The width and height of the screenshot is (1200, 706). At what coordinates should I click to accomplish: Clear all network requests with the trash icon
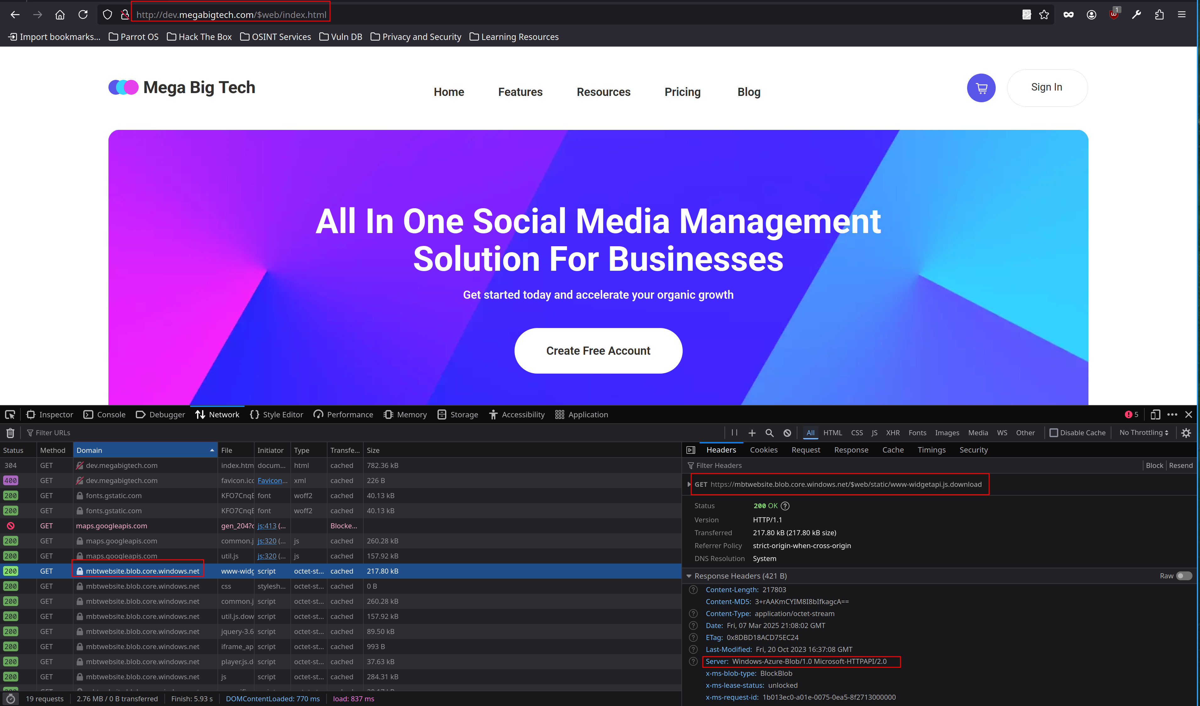[x=10, y=432]
